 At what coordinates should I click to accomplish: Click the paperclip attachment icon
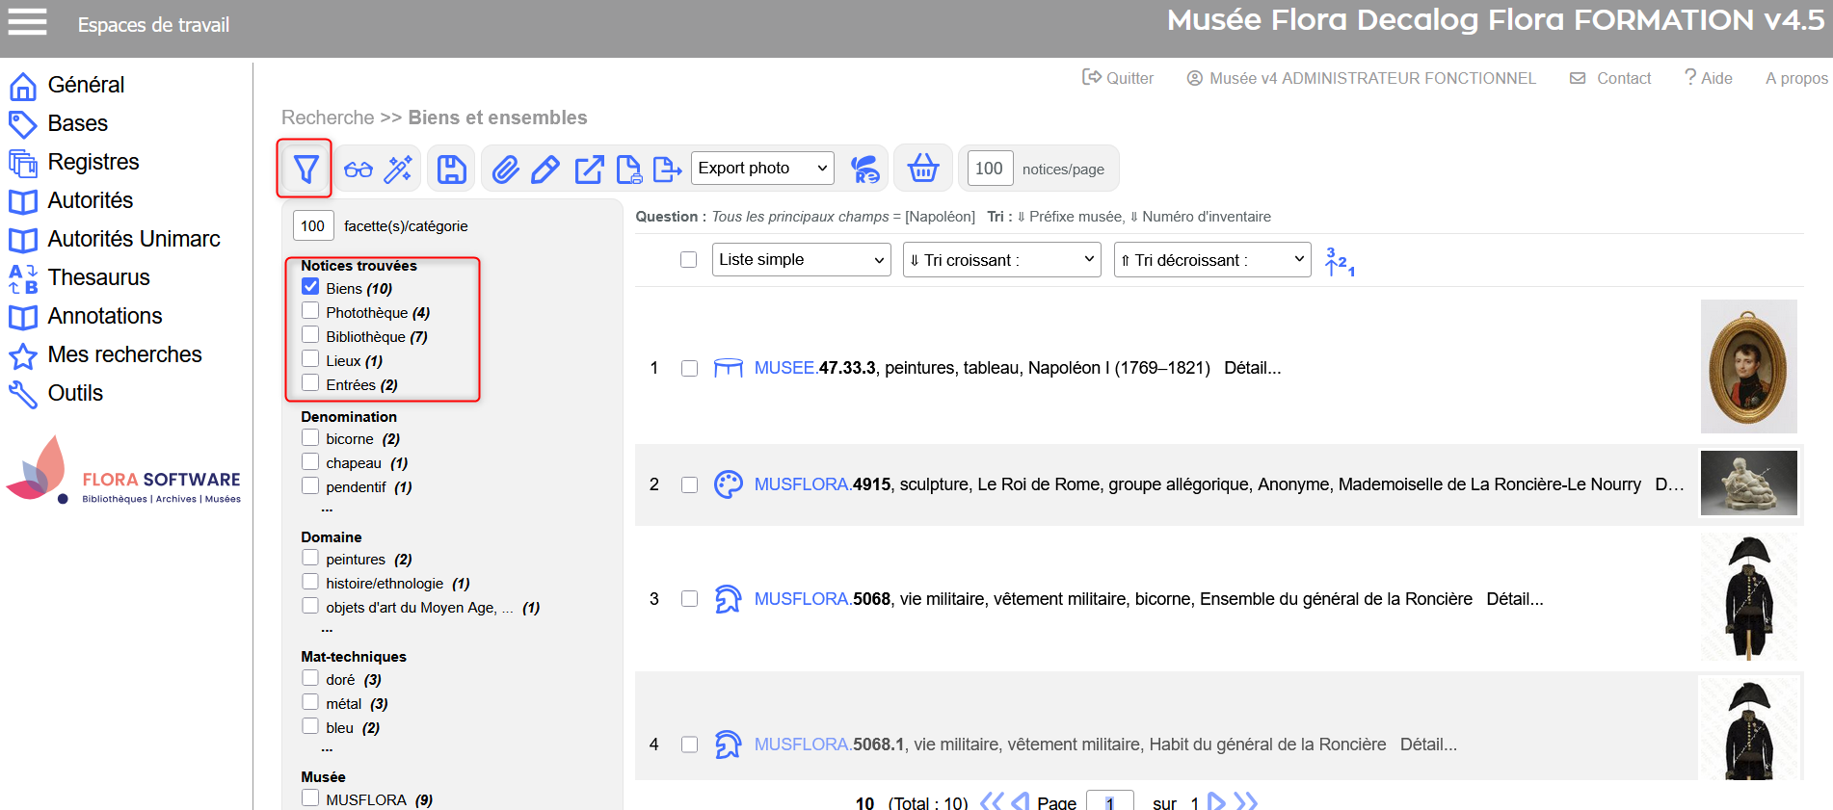coord(505,170)
